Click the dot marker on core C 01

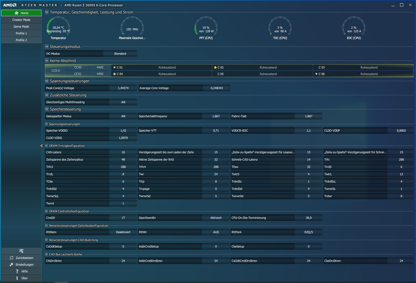pos(114,67)
